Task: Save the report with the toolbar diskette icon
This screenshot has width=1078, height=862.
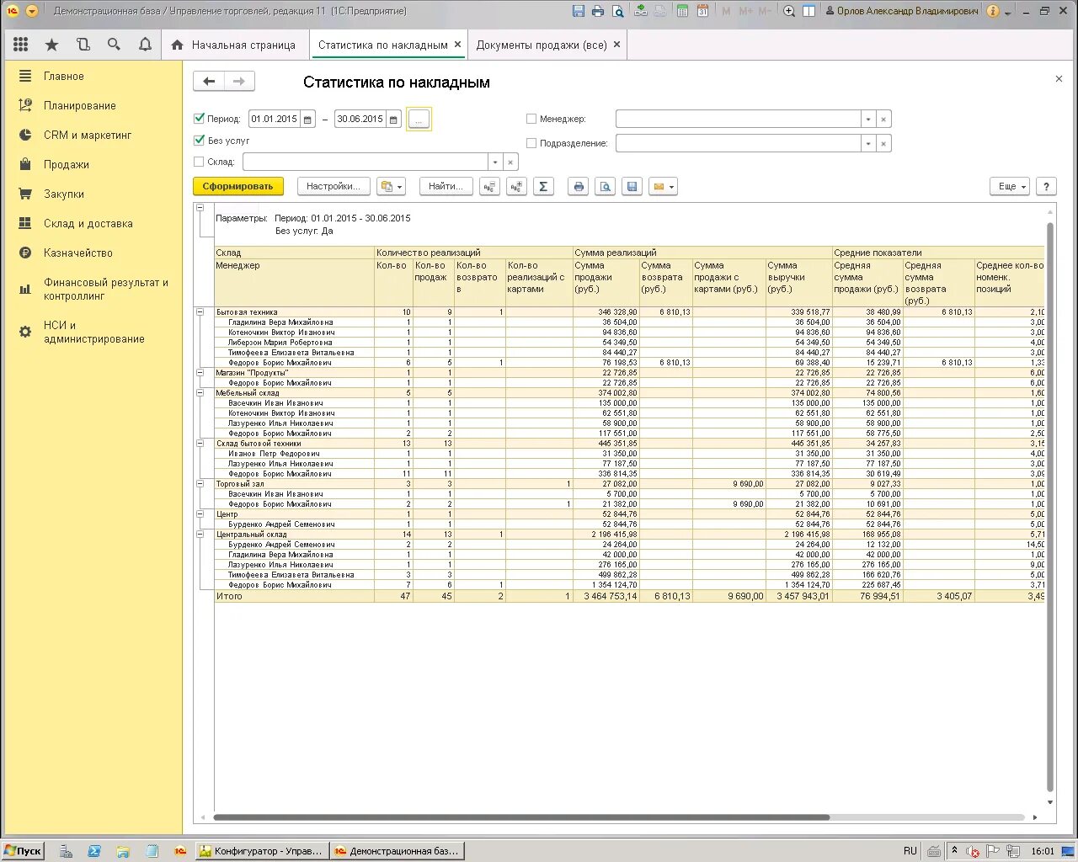Action: point(632,187)
